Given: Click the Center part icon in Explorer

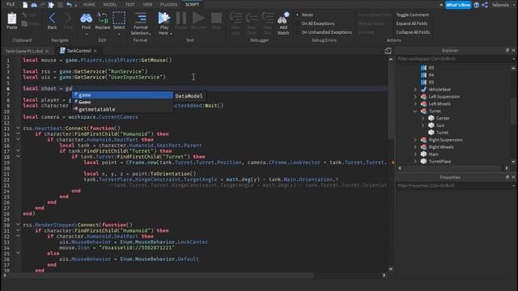Looking at the screenshot, I should click(431, 118).
